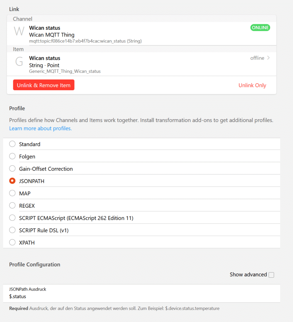Click the W channel icon

click(x=19, y=31)
